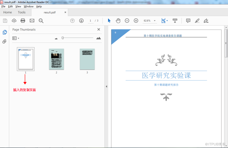Screen dimensions: 228x148
Task: Toggle the Page Thumbnails sidebar icon
Action: pos(5,32)
